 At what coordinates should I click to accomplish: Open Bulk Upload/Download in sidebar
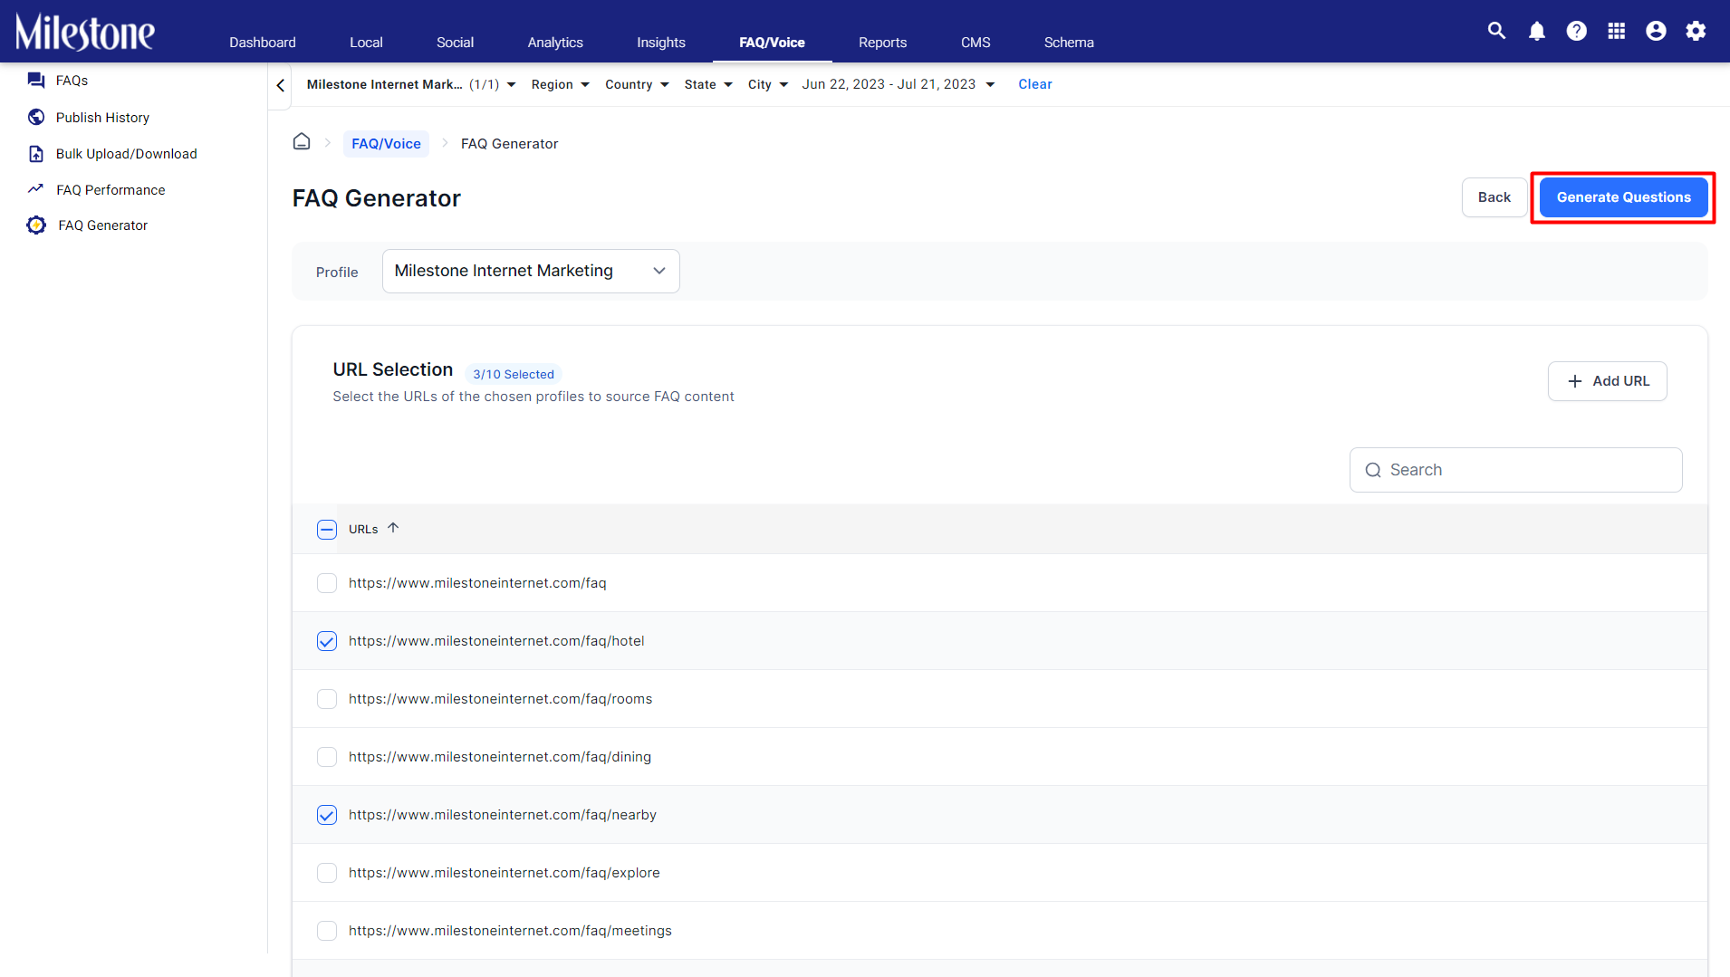click(126, 154)
